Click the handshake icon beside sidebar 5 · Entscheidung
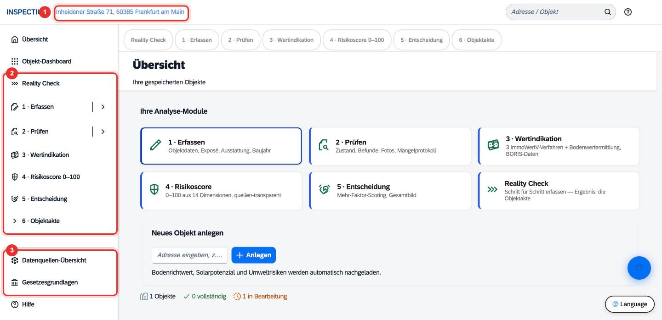The width and height of the screenshot is (662, 320). [15, 199]
